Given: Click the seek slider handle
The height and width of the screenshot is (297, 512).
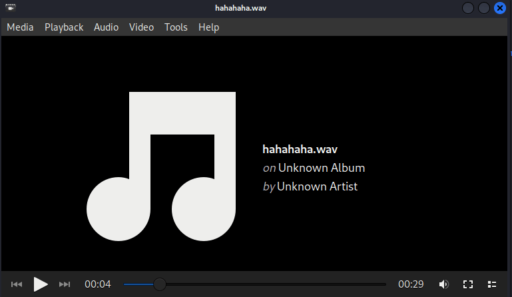Looking at the screenshot, I should 160,284.
